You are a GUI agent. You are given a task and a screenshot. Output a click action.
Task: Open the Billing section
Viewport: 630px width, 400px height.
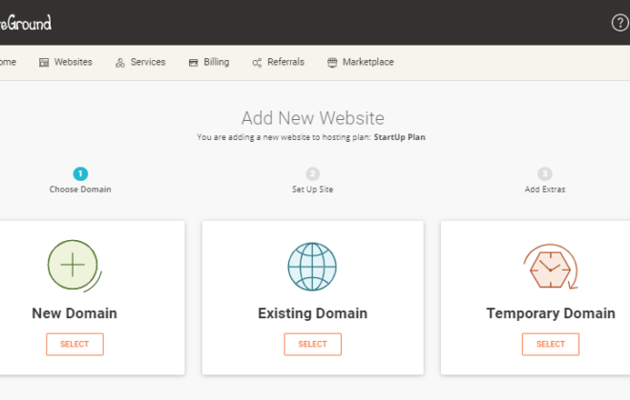[209, 62]
